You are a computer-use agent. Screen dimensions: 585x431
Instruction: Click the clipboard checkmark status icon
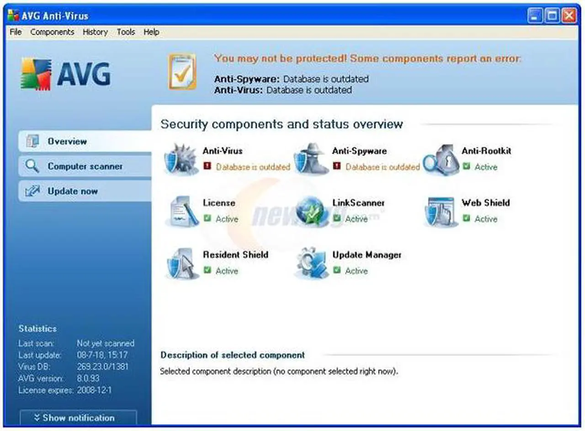tap(182, 71)
